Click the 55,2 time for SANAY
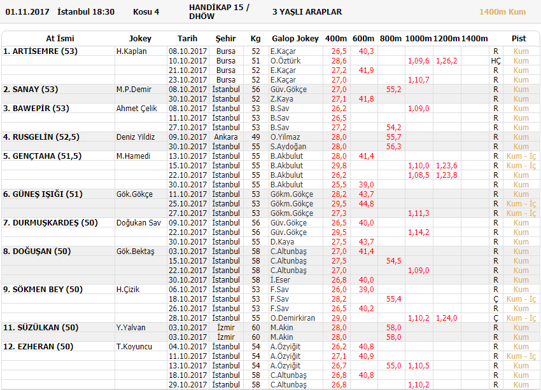541x390 pixels. point(394,90)
